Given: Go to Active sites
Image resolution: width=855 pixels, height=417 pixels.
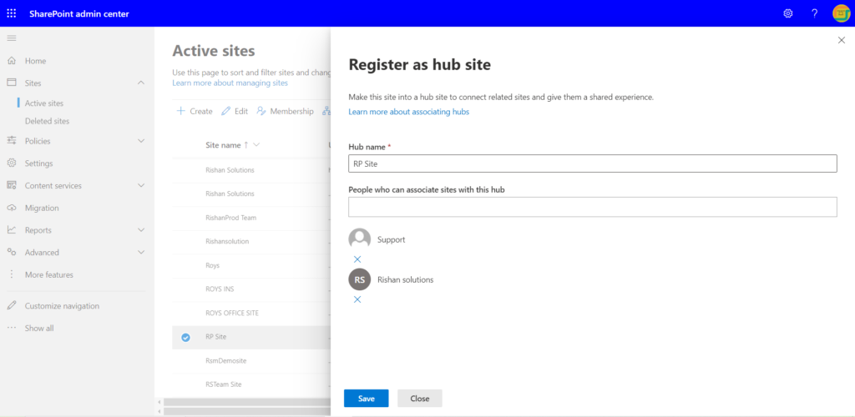Looking at the screenshot, I should (x=44, y=103).
